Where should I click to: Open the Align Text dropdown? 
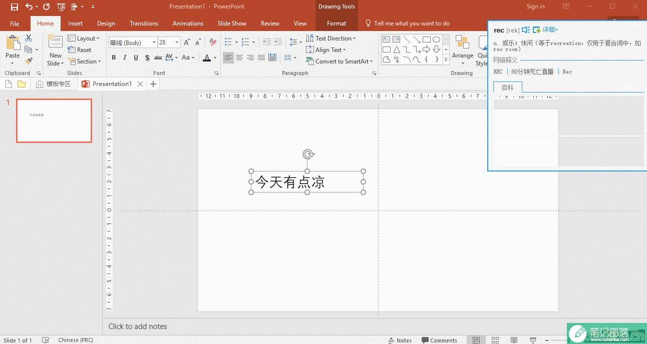click(x=326, y=50)
